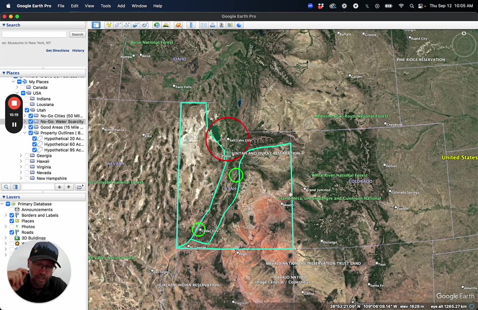Viewport: 478px width, 310px height.
Task: Collapse the Search panel triangle
Action: pyautogui.click(x=3, y=25)
